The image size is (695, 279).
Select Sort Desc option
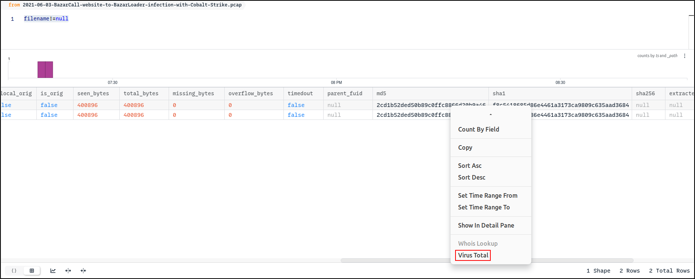(x=471, y=177)
